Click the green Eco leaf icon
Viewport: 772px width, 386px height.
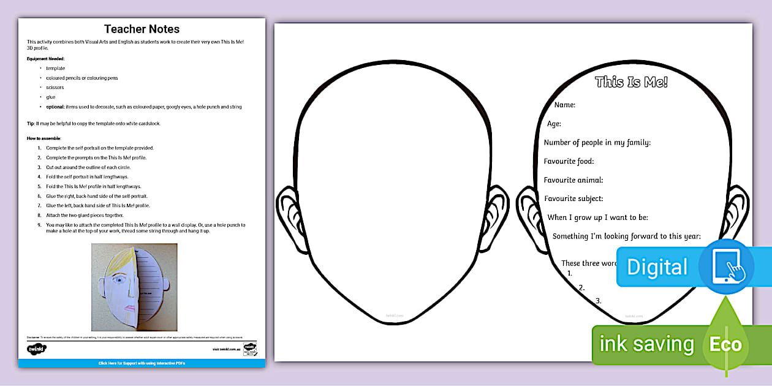tap(726, 344)
